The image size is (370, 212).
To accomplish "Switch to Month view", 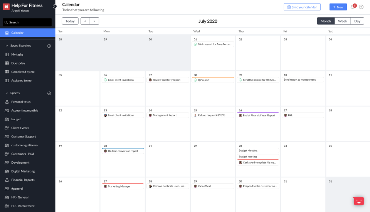I will (x=326, y=21).
